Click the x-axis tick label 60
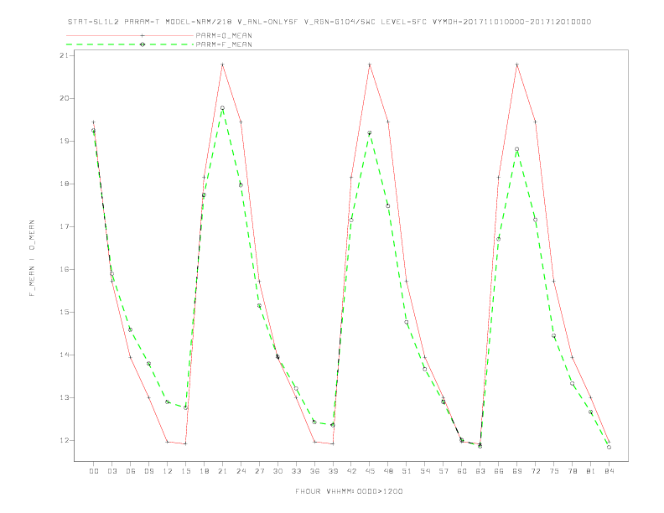The image size is (664, 513). (462, 471)
